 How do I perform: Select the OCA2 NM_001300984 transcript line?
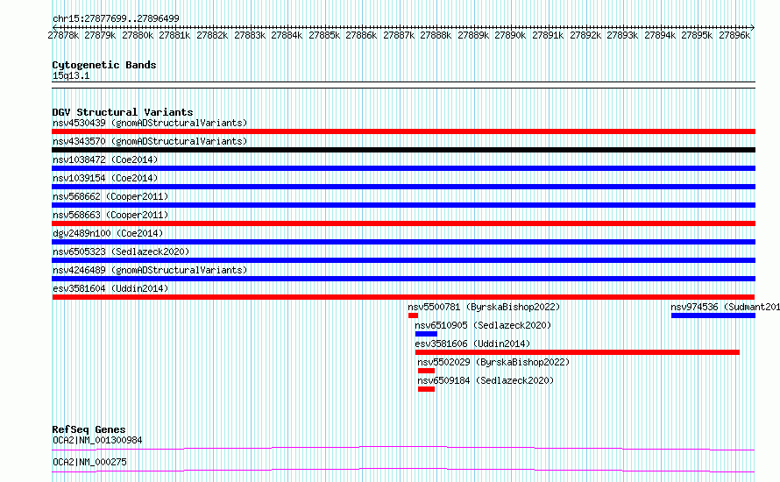click(403, 448)
